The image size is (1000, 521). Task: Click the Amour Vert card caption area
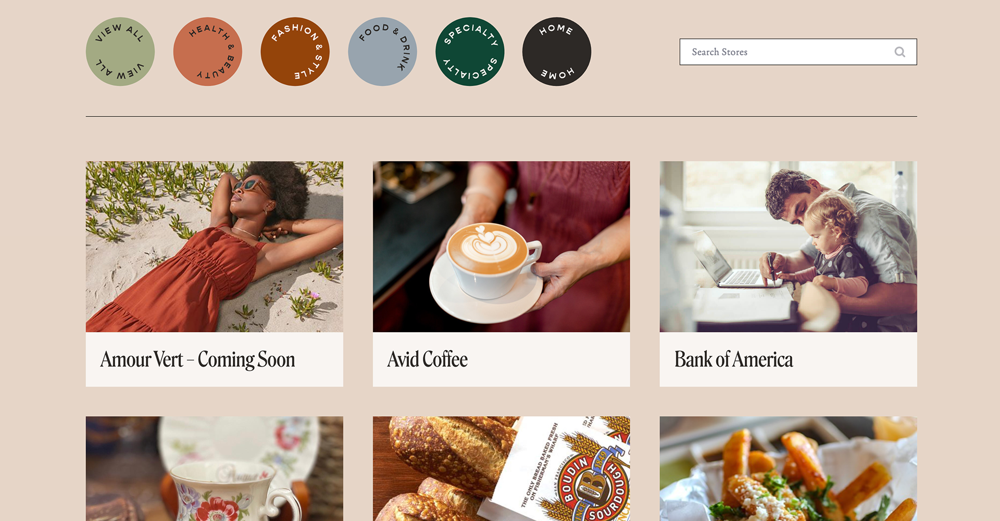coord(215,359)
